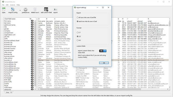Screen dimensions: 173x97
Task: Click data grid vertical scrollbar down arrow
Action: pos(170,87)
